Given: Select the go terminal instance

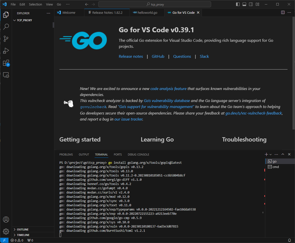Looking at the screenshot, I should click(280, 161).
